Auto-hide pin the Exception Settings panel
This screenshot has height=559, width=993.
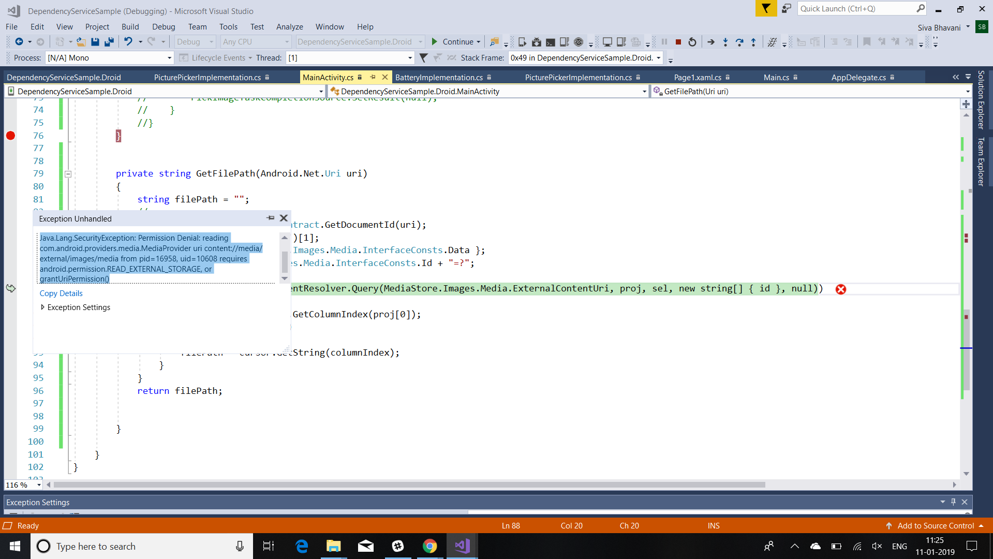coord(953,502)
